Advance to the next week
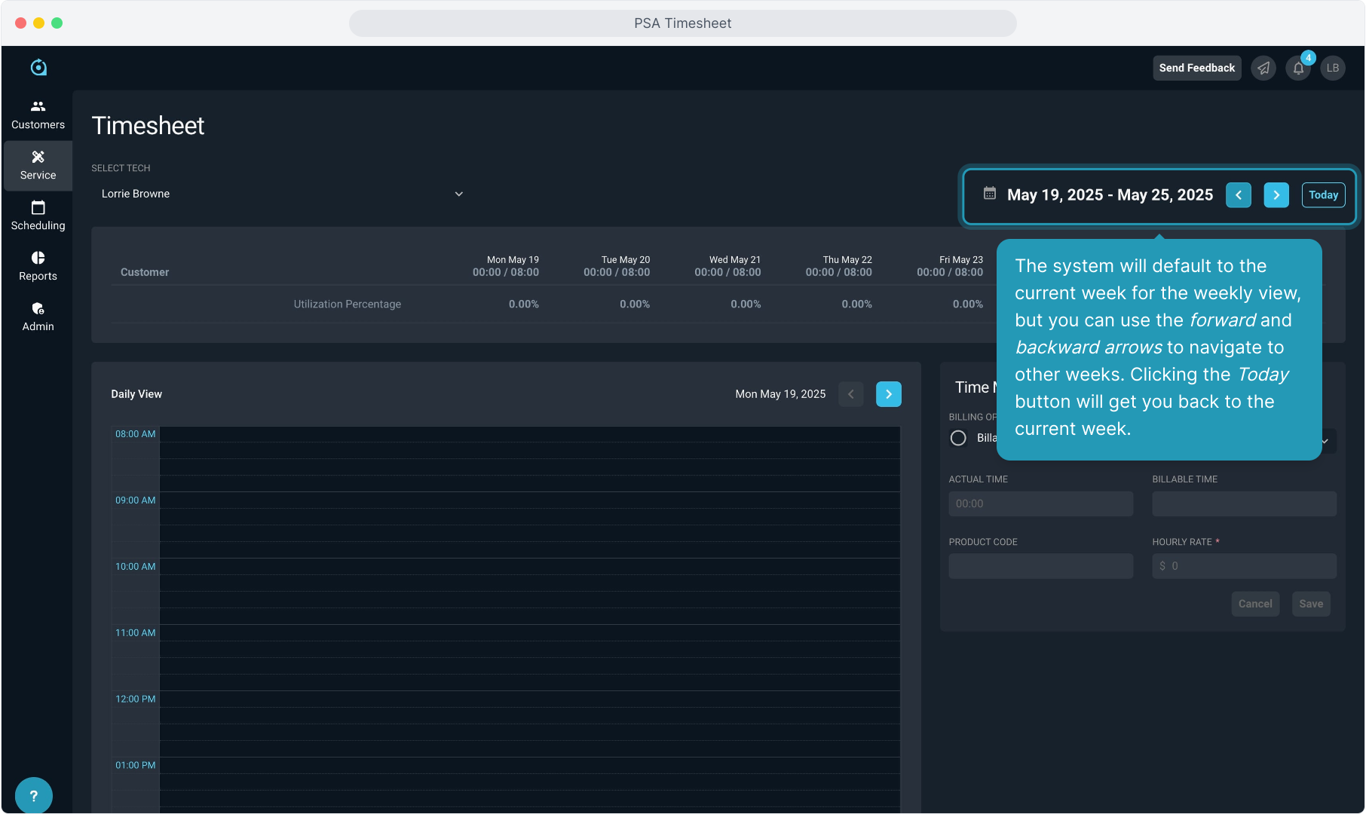This screenshot has height=814, width=1366. [1276, 195]
